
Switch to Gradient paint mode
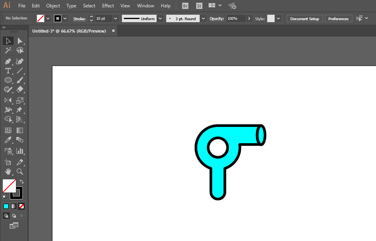tap(14, 206)
